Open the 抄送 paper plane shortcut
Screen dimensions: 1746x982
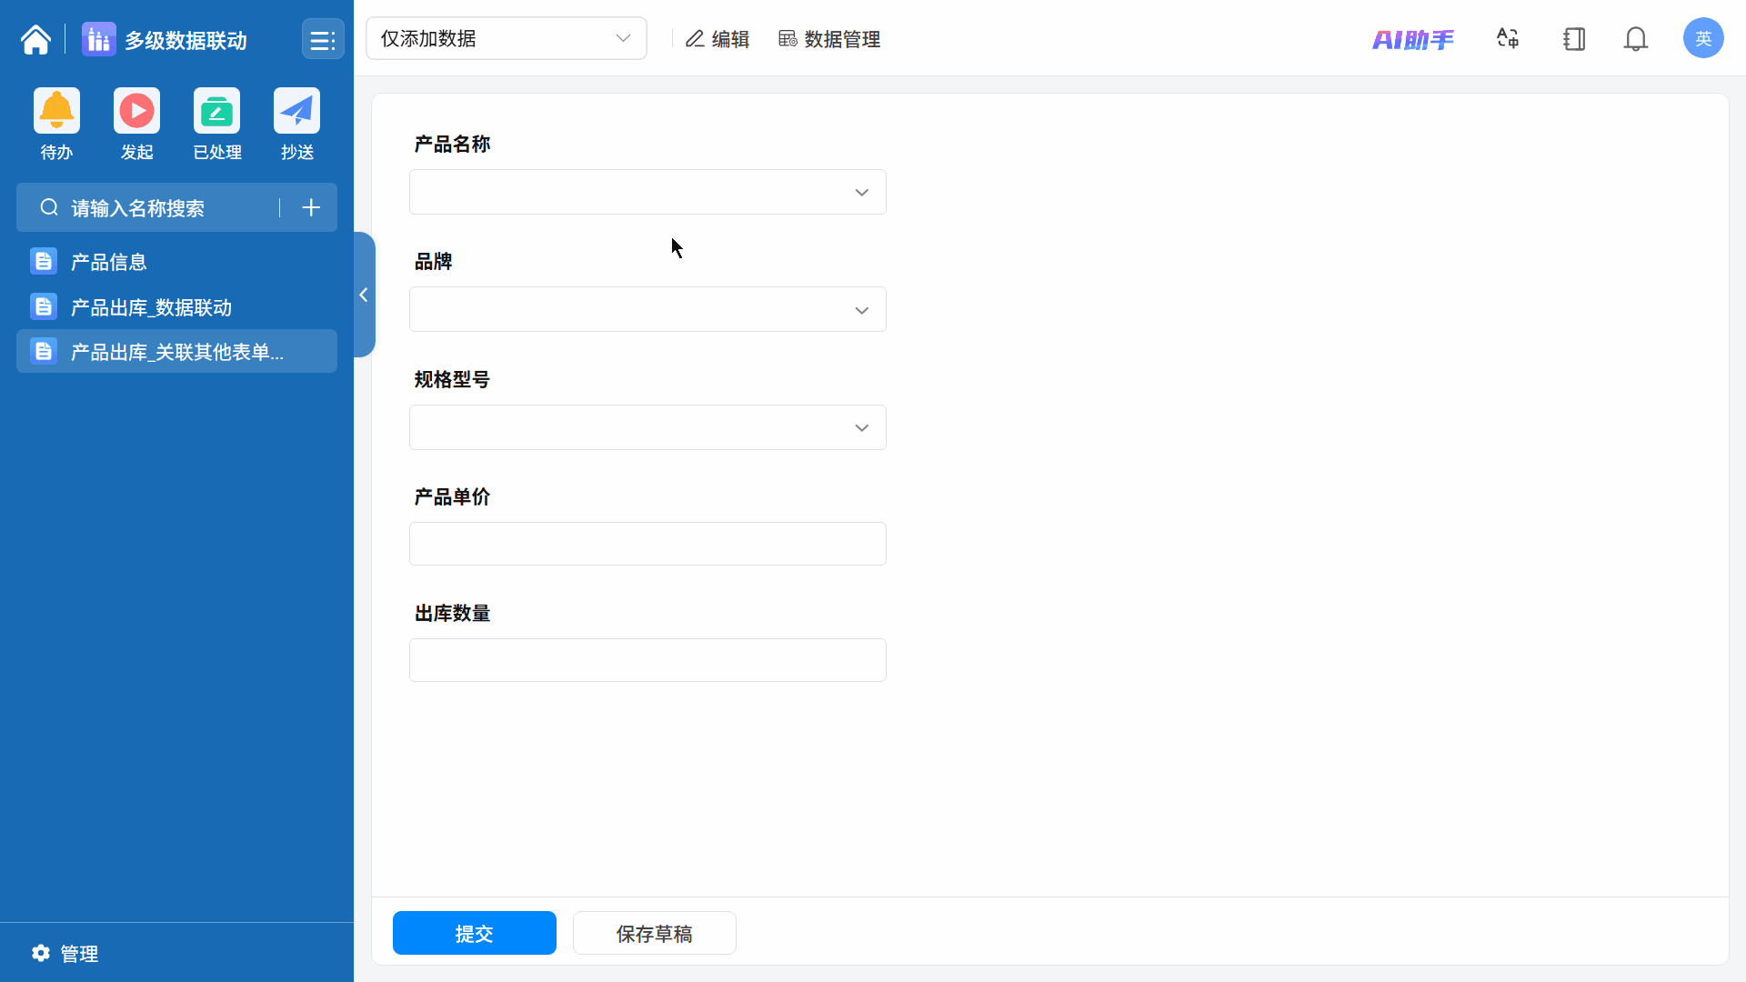click(296, 111)
